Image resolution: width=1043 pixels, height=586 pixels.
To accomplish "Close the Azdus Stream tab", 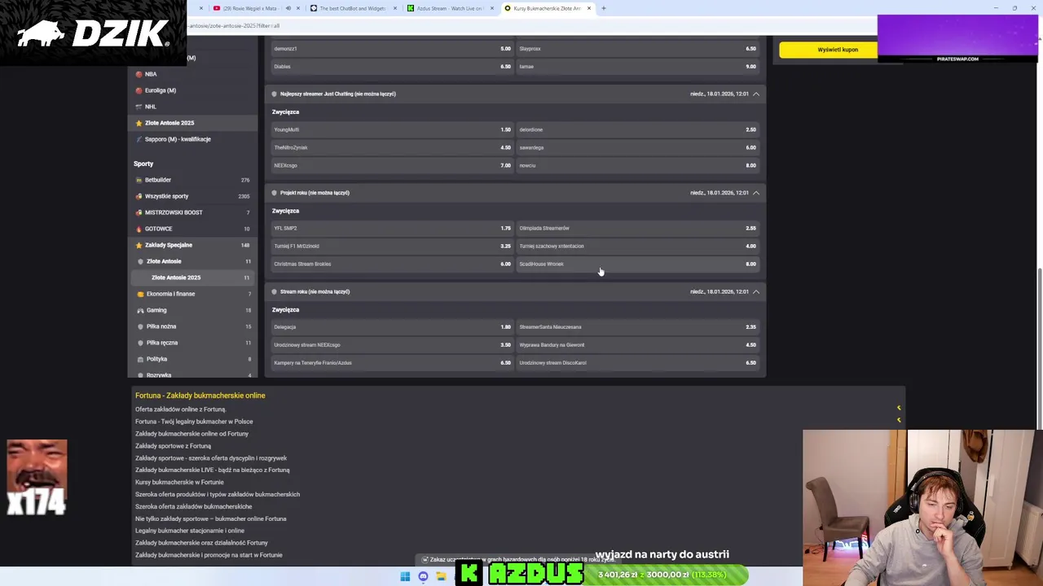I will (492, 8).
